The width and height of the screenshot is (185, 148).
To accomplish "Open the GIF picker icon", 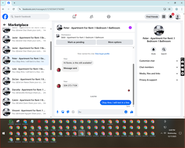I will 73,112.
